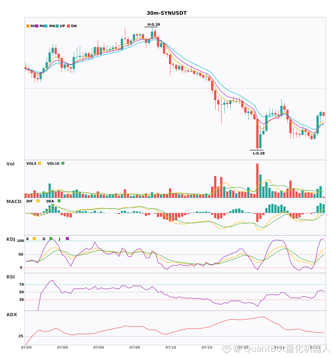Click the yellow VOL5 legend swatch
This screenshot has width=333, height=358.
(40, 163)
